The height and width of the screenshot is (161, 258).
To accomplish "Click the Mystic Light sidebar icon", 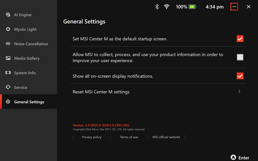I will pos(8,29).
